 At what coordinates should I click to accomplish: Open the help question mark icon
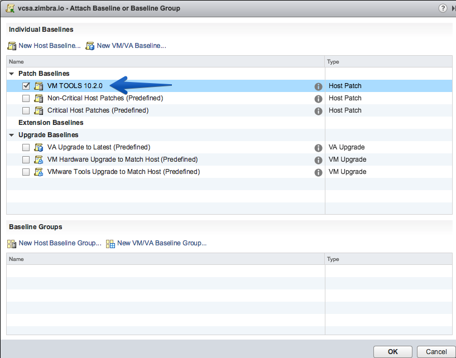click(443, 8)
